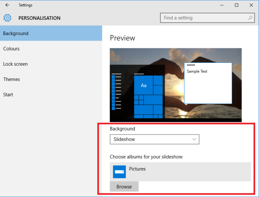Close the Settings window
Viewport: 259px width, 197px height.
(x=251, y=5)
